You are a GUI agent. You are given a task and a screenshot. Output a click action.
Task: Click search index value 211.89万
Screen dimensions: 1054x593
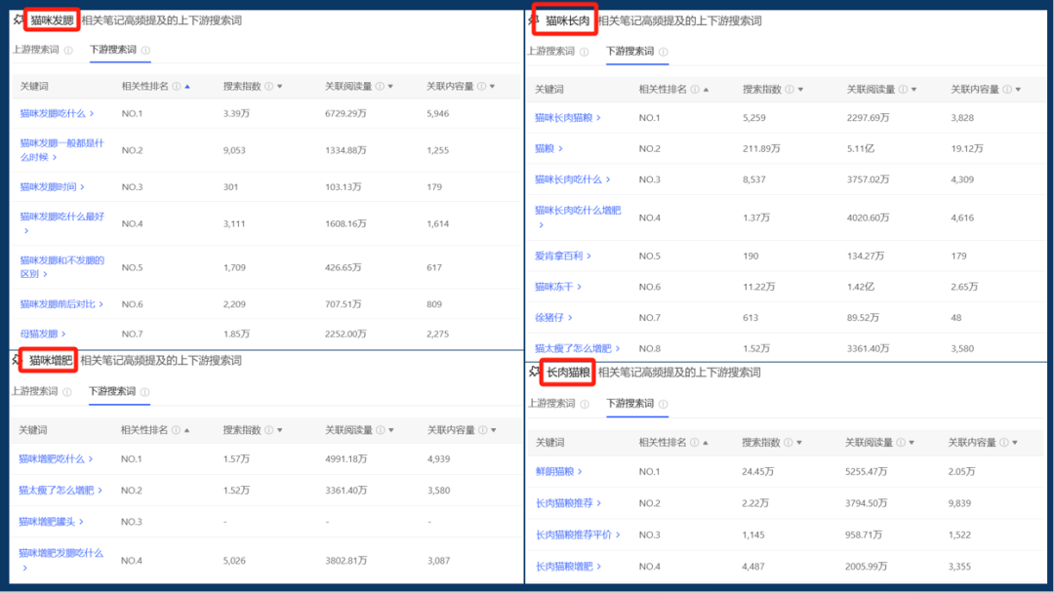761,148
